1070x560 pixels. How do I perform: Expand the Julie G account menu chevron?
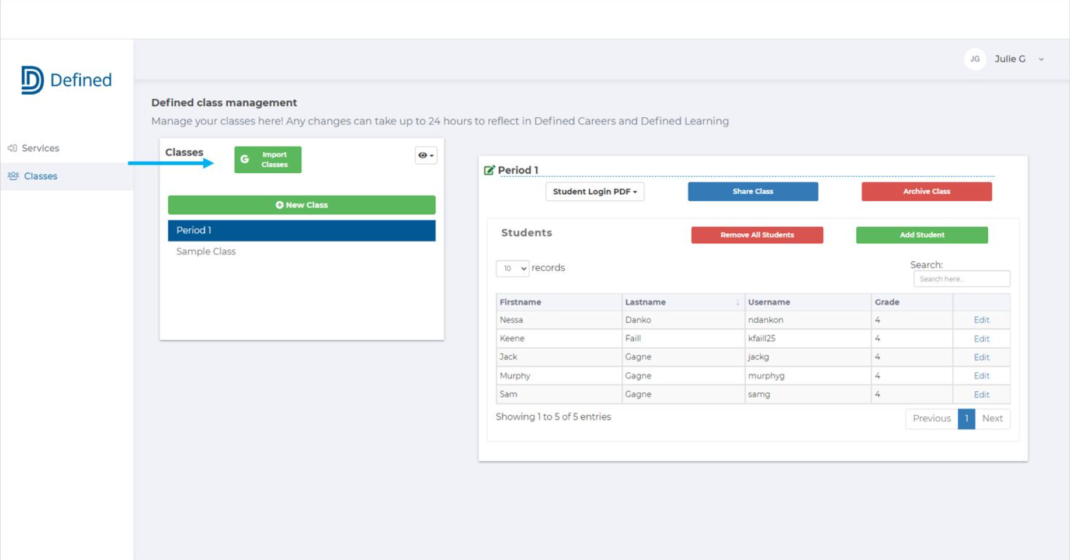tap(1041, 60)
